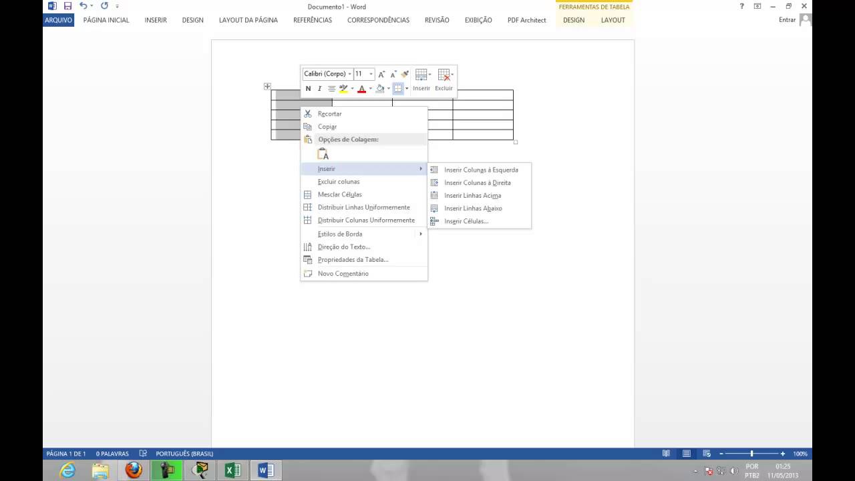Click the table move handle
The image size is (855, 481).
[267, 86]
